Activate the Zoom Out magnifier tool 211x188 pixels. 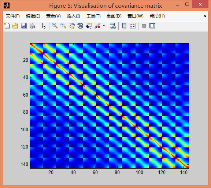[63, 26]
